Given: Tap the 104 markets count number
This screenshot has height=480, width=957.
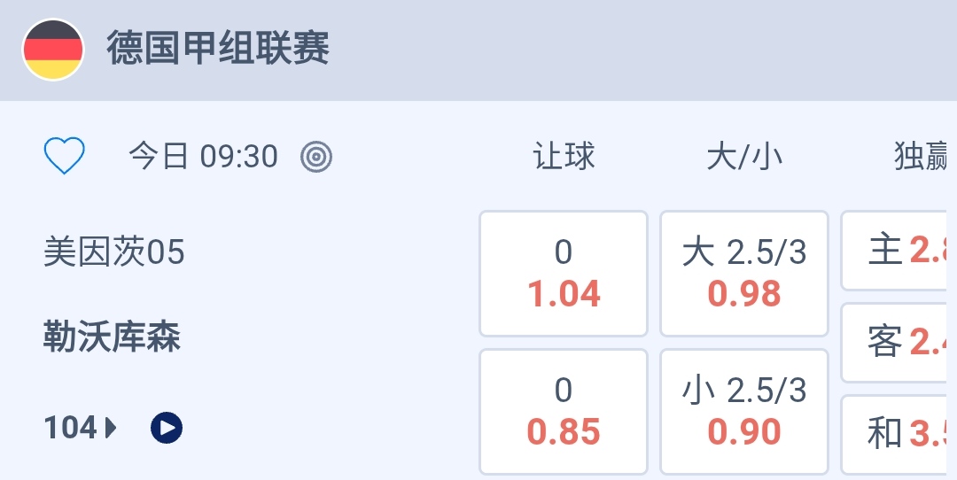Looking at the screenshot, I should [x=70, y=429].
